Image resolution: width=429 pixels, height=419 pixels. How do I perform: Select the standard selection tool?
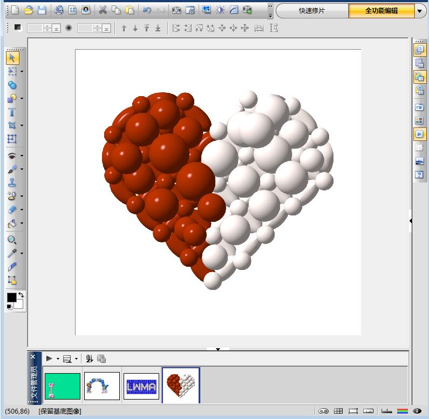(12, 71)
